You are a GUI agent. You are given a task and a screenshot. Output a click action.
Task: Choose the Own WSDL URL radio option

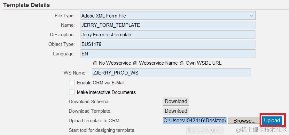pyautogui.click(x=182, y=63)
